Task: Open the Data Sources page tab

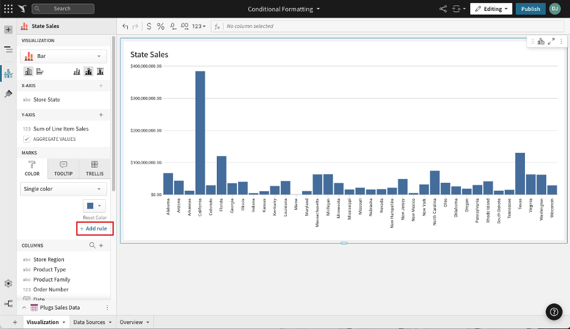Action: click(x=93, y=322)
